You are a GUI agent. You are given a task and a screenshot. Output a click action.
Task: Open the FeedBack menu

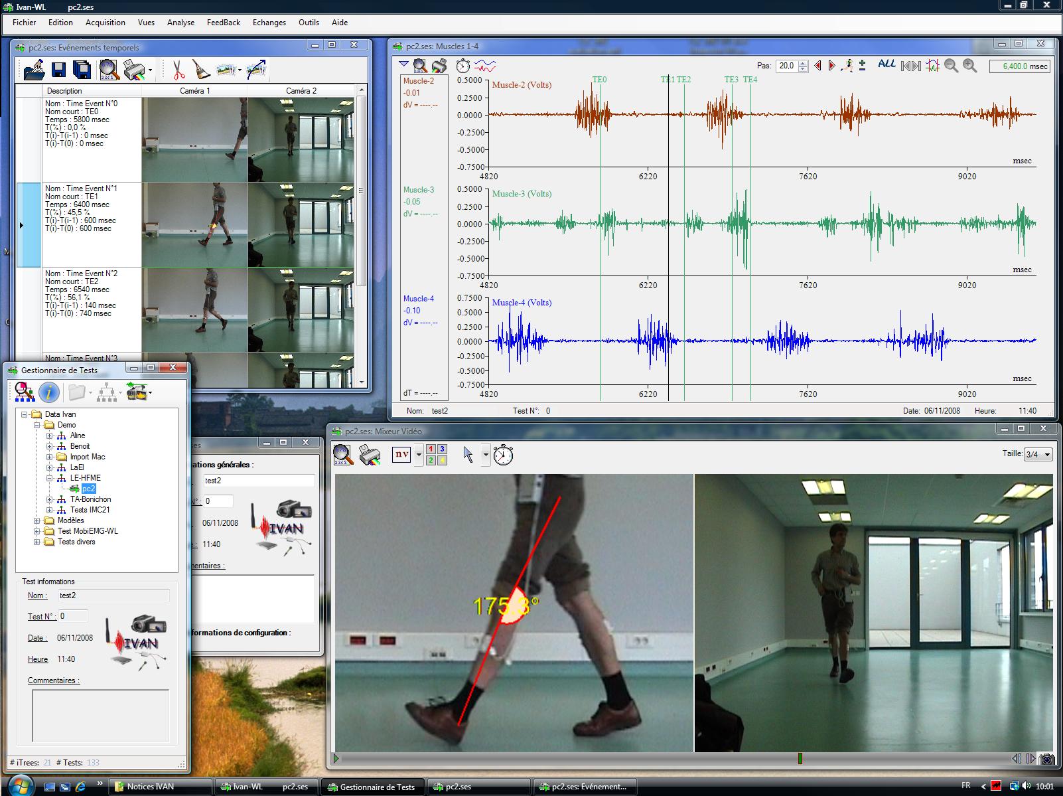click(x=224, y=23)
